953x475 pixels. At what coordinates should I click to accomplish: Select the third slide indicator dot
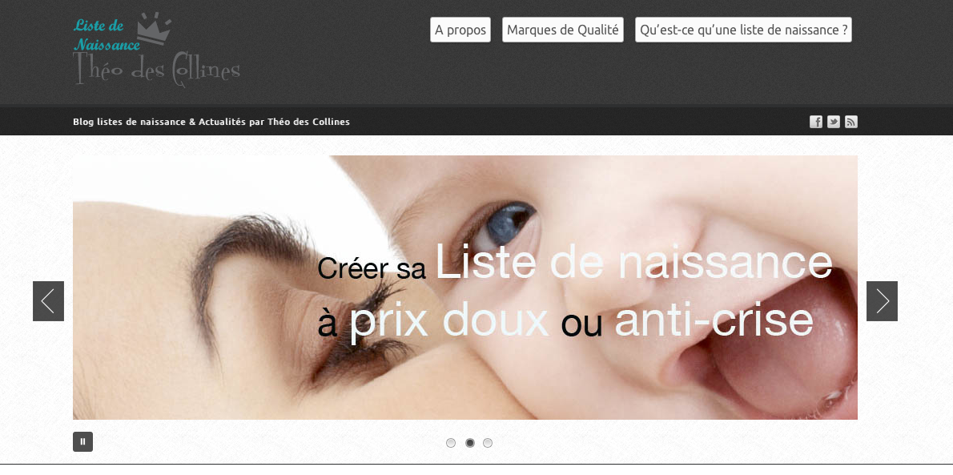click(488, 443)
